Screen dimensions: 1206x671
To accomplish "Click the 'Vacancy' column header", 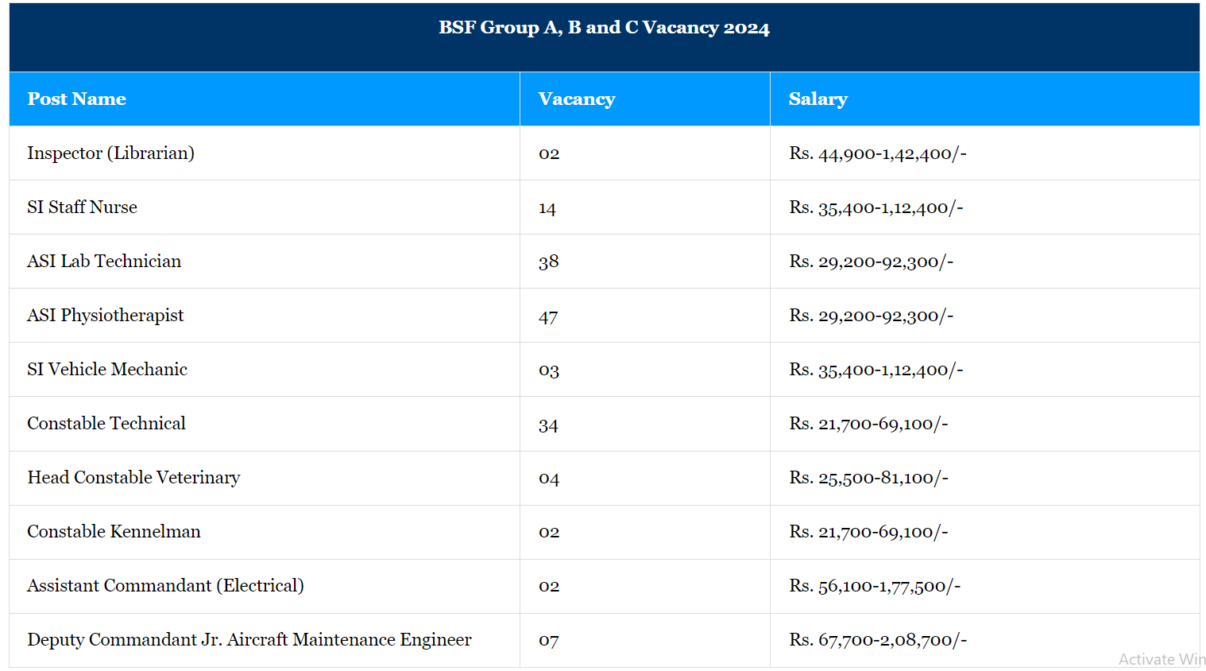I will (x=577, y=99).
